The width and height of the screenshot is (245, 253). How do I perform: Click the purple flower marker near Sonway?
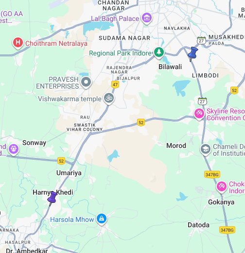(14, 149)
